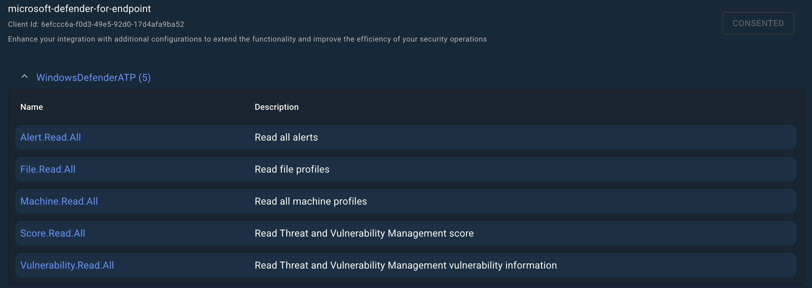Open the Vulnerability.Read.All permission link
Image resolution: width=812 pixels, height=288 pixels.
pos(67,265)
